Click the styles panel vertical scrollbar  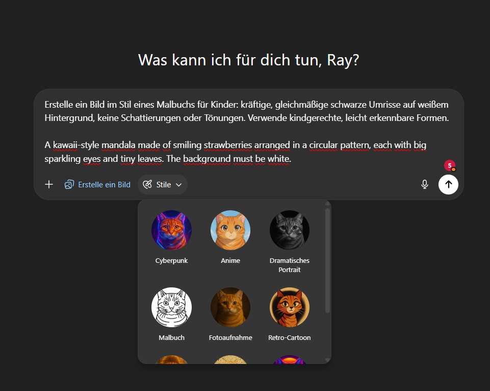click(327, 260)
